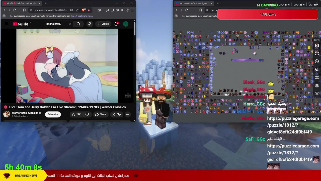Toggle puzzle fullscreen arrows icon
Image resolution: width=321 pixels, height=181 pixels.
click(317, 53)
